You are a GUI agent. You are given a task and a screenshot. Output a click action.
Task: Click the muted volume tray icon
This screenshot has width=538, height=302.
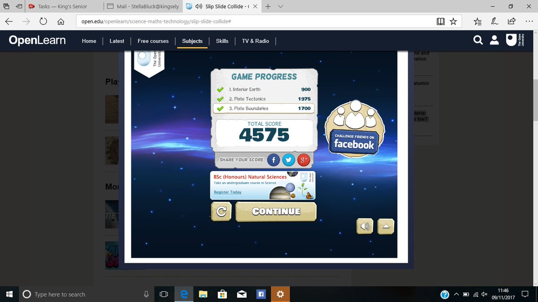point(485,294)
